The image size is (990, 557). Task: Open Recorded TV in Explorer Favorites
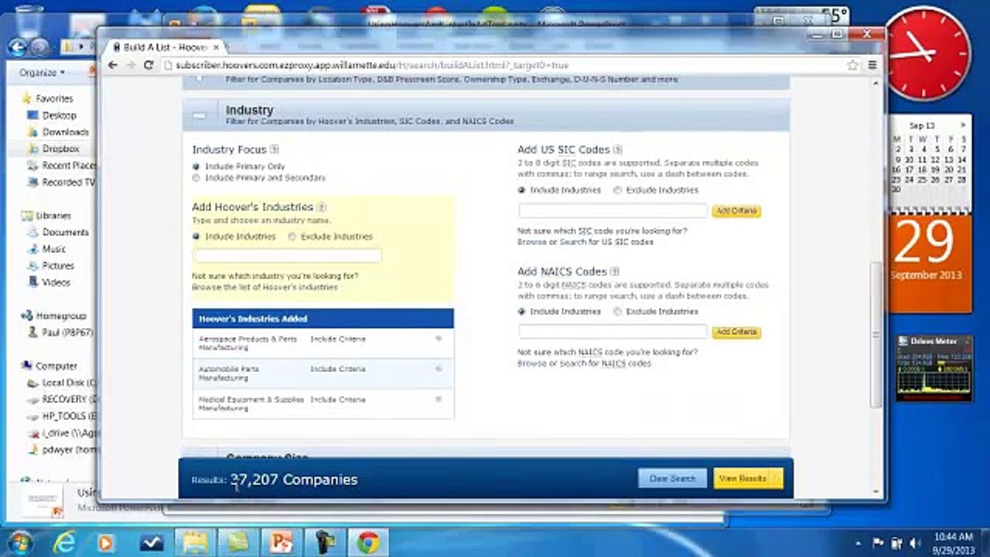click(60, 182)
